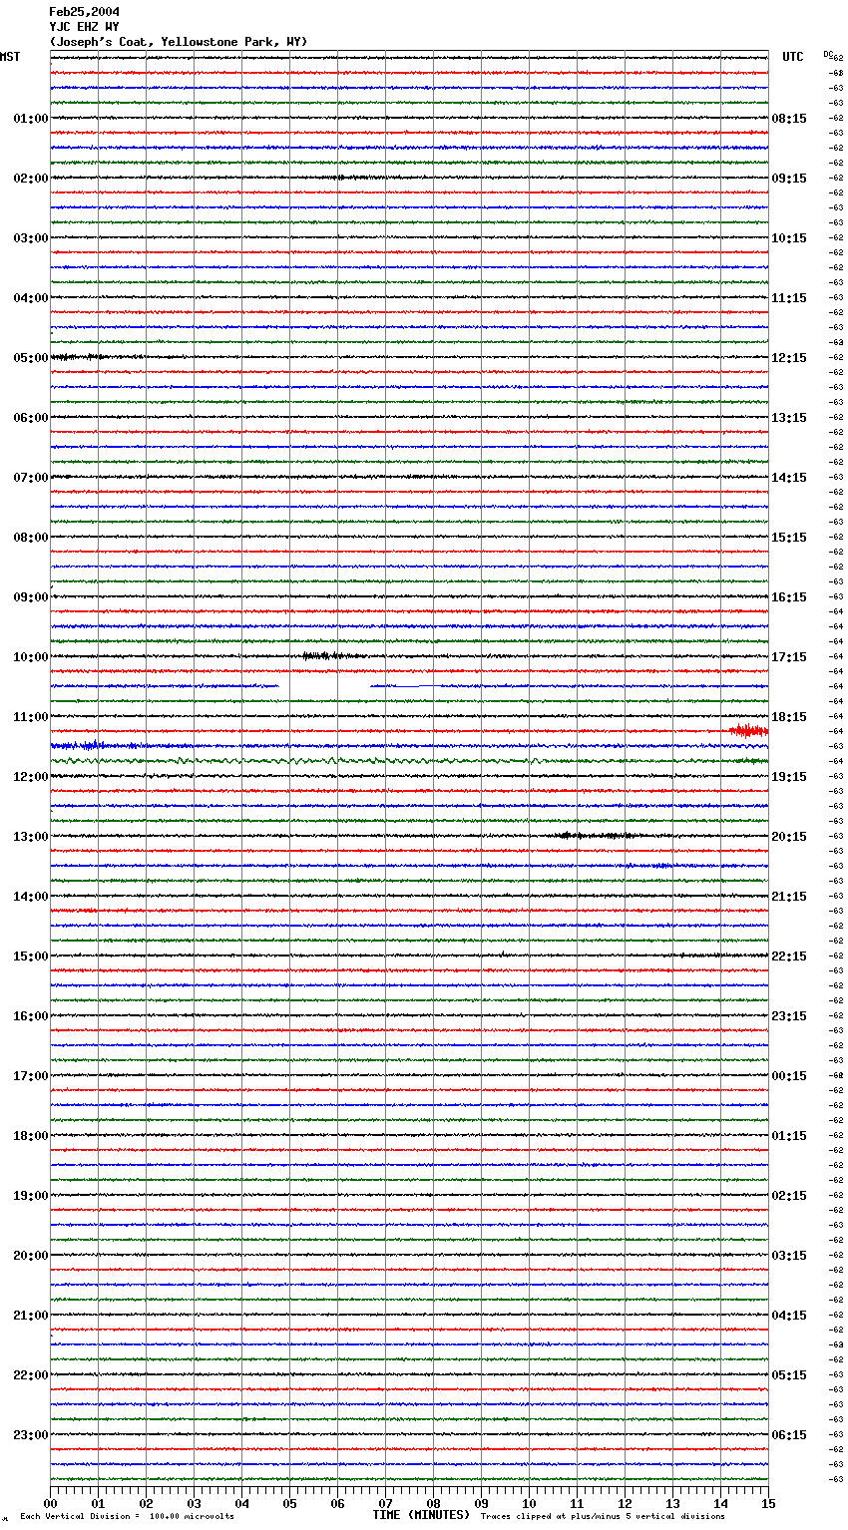Click the 18:15 UTC time label
Screen dimensions: 848x1530
pos(789,717)
